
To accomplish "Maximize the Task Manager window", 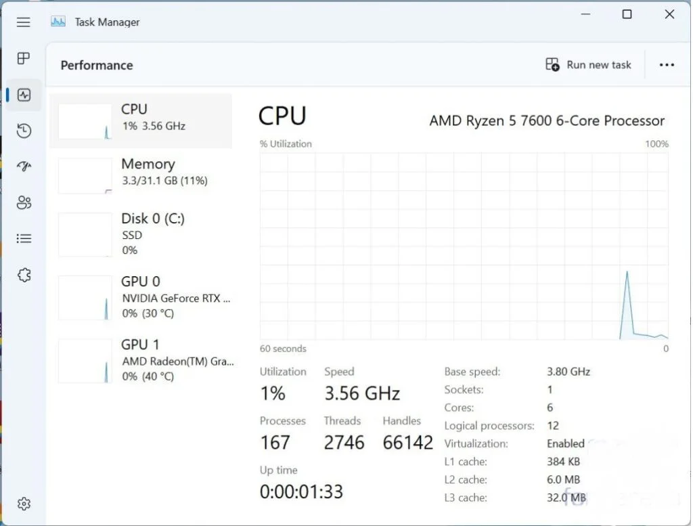I will 627,14.
